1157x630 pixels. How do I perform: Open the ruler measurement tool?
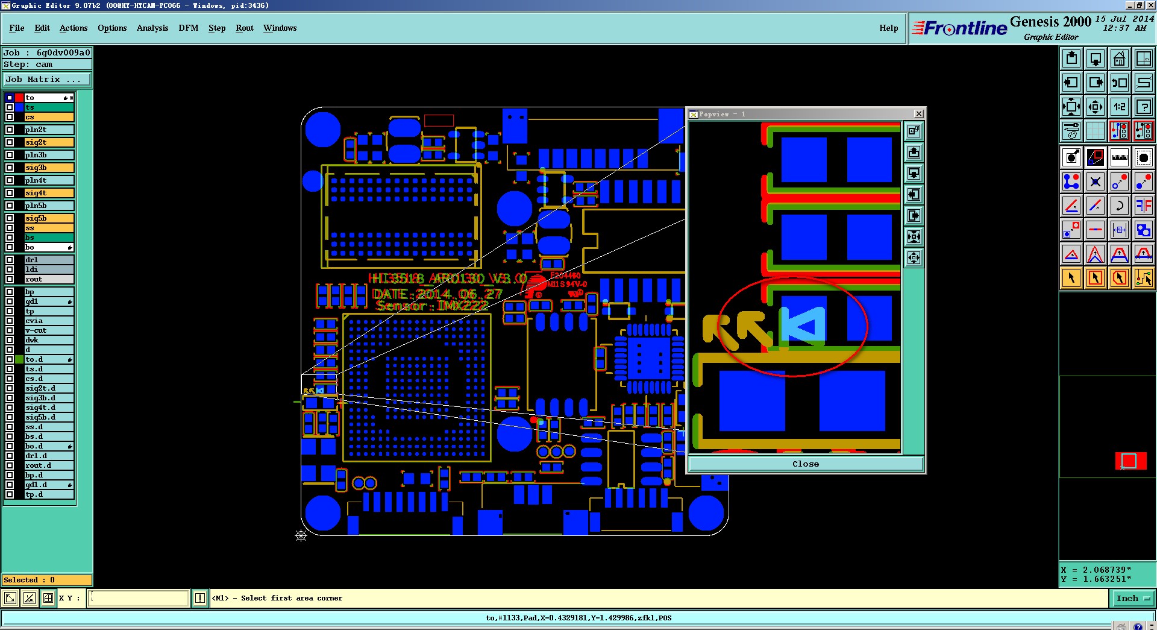coord(1119,157)
